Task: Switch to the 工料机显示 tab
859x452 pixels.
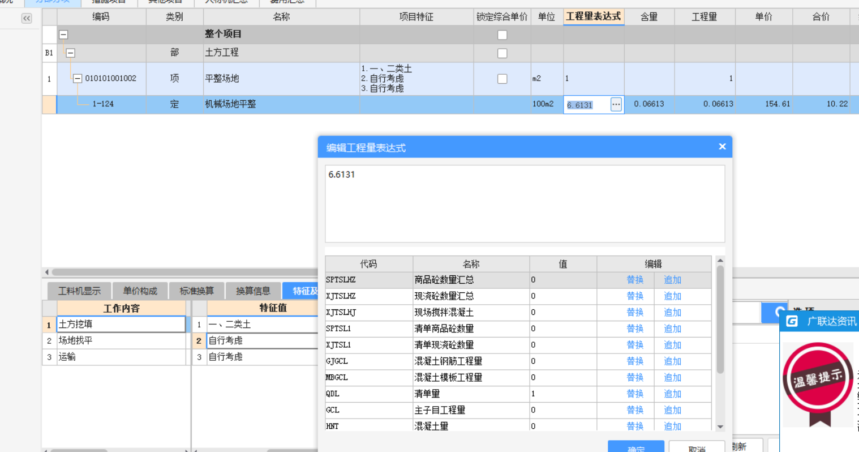Action: click(79, 291)
